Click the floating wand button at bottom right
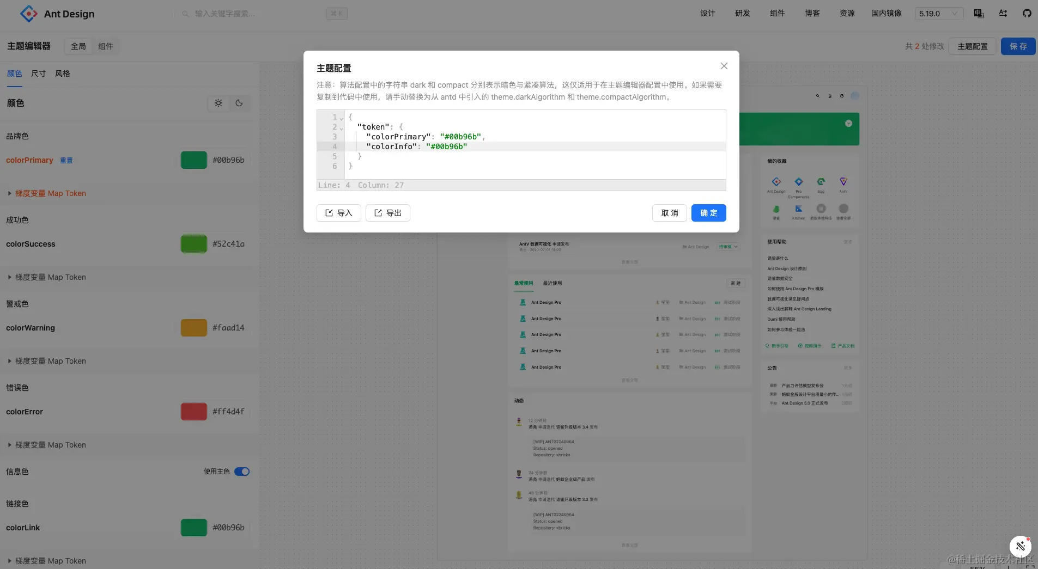 [x=1021, y=546]
